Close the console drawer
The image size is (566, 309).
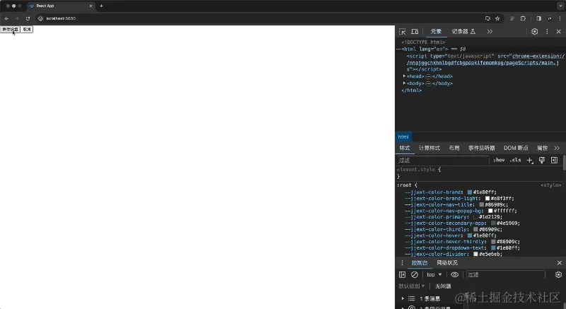coord(559,263)
